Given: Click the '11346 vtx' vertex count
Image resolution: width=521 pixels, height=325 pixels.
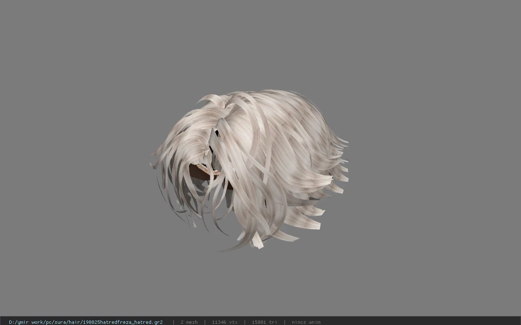Looking at the screenshot, I should (x=225, y=322).
